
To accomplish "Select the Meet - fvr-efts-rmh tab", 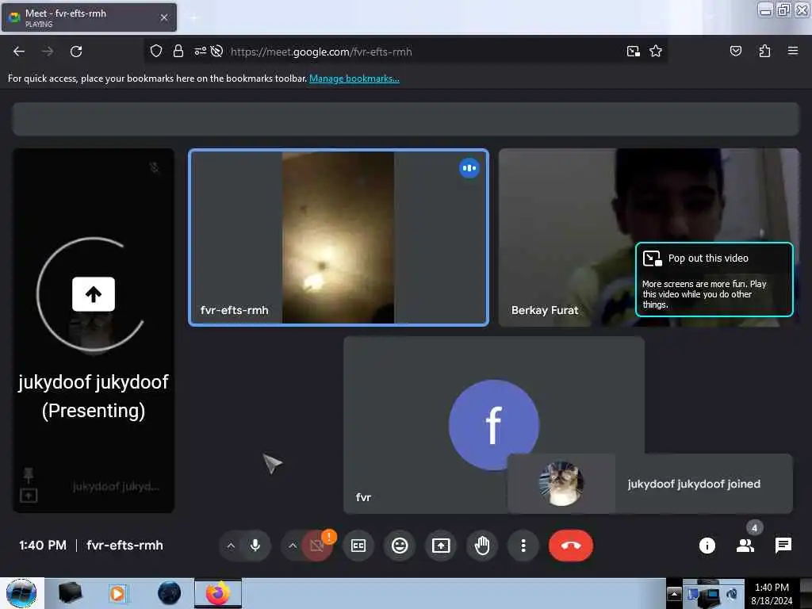I will click(89, 17).
